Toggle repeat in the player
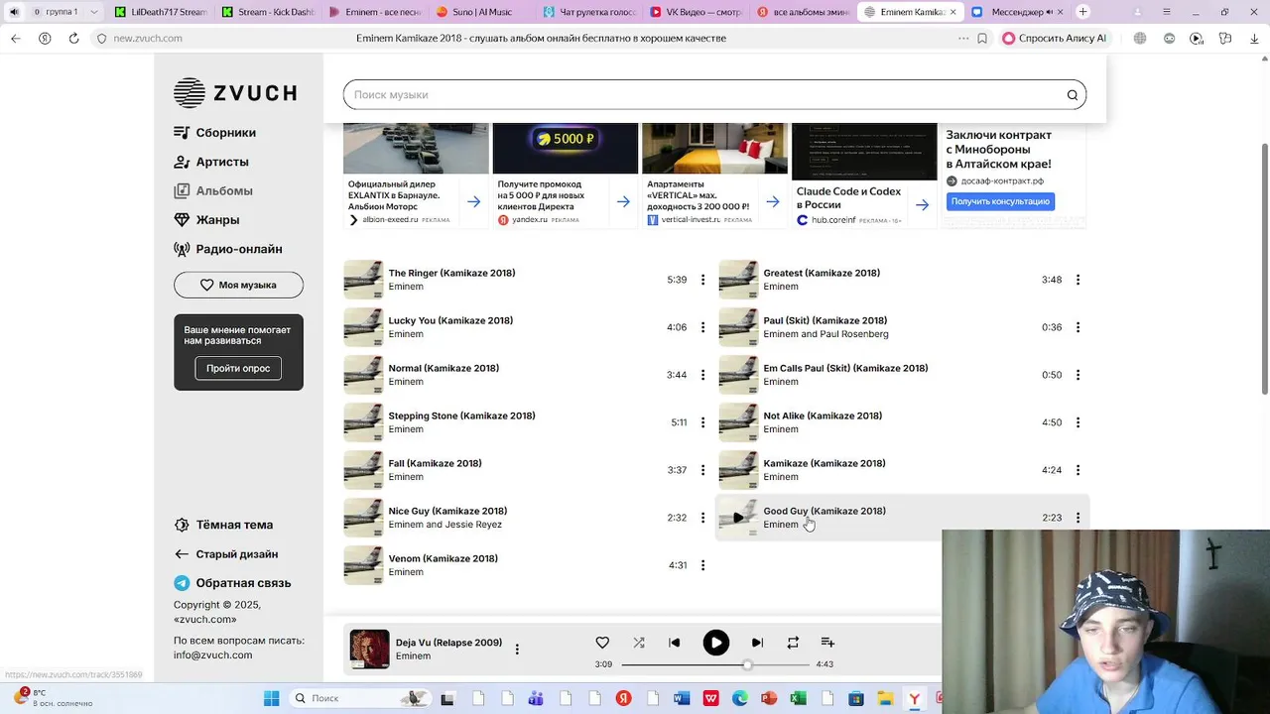 pyautogui.click(x=793, y=643)
